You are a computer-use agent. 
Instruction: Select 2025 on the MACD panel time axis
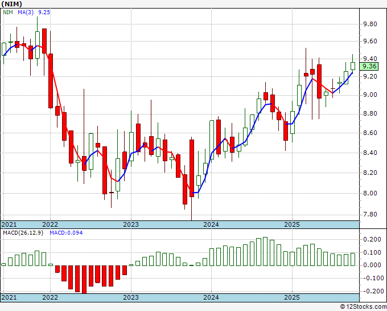point(292,297)
